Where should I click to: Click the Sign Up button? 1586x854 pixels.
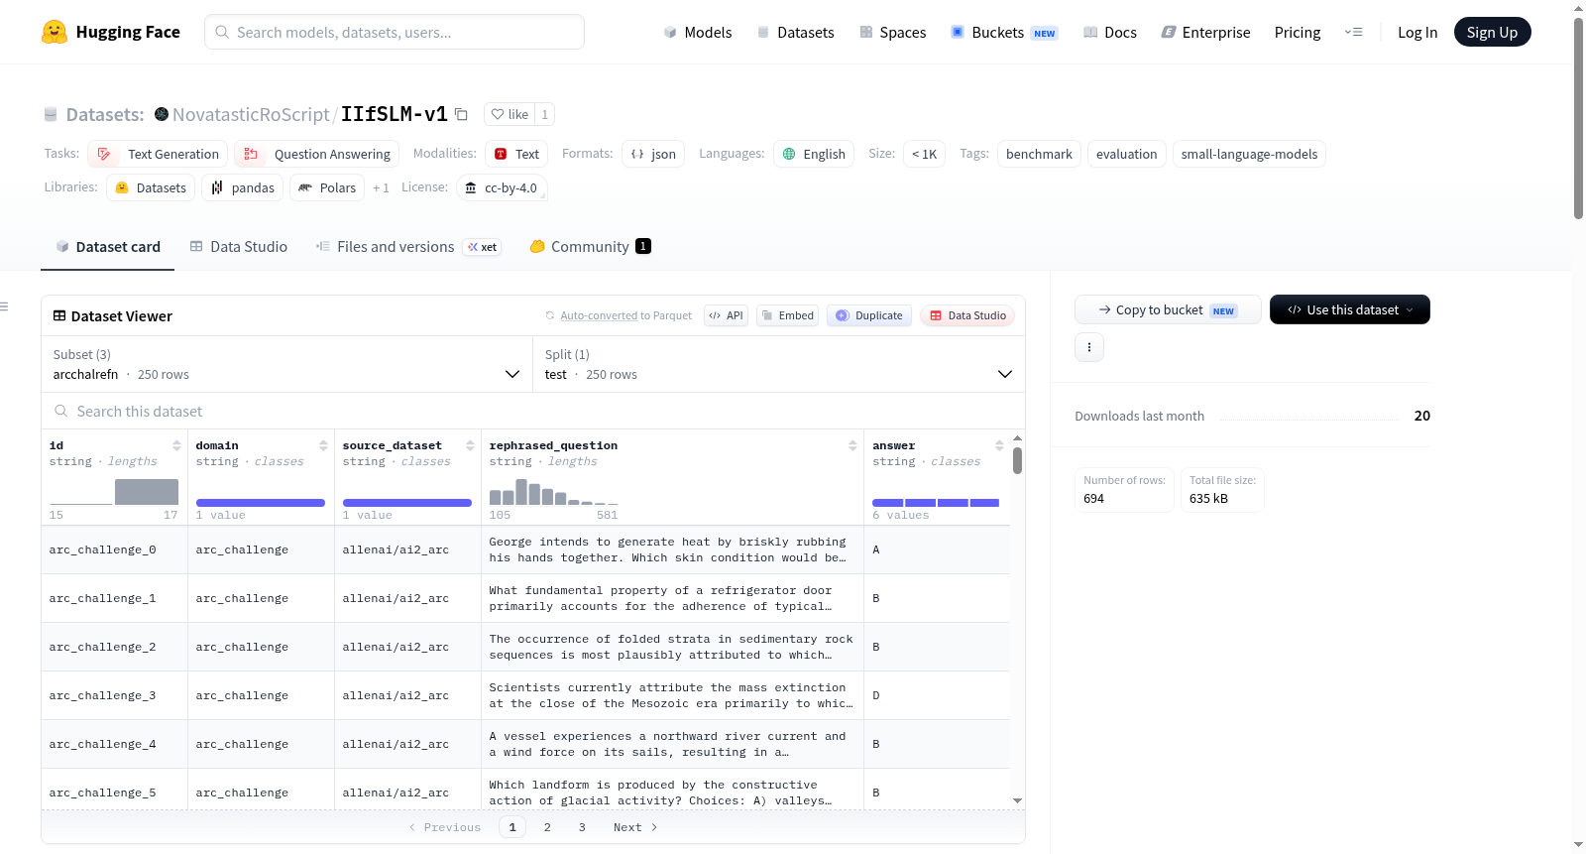click(x=1492, y=32)
